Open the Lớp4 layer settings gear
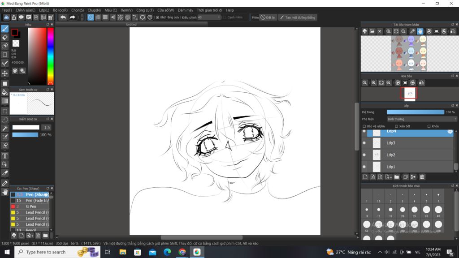The width and height of the screenshot is (459, 258). (450, 132)
